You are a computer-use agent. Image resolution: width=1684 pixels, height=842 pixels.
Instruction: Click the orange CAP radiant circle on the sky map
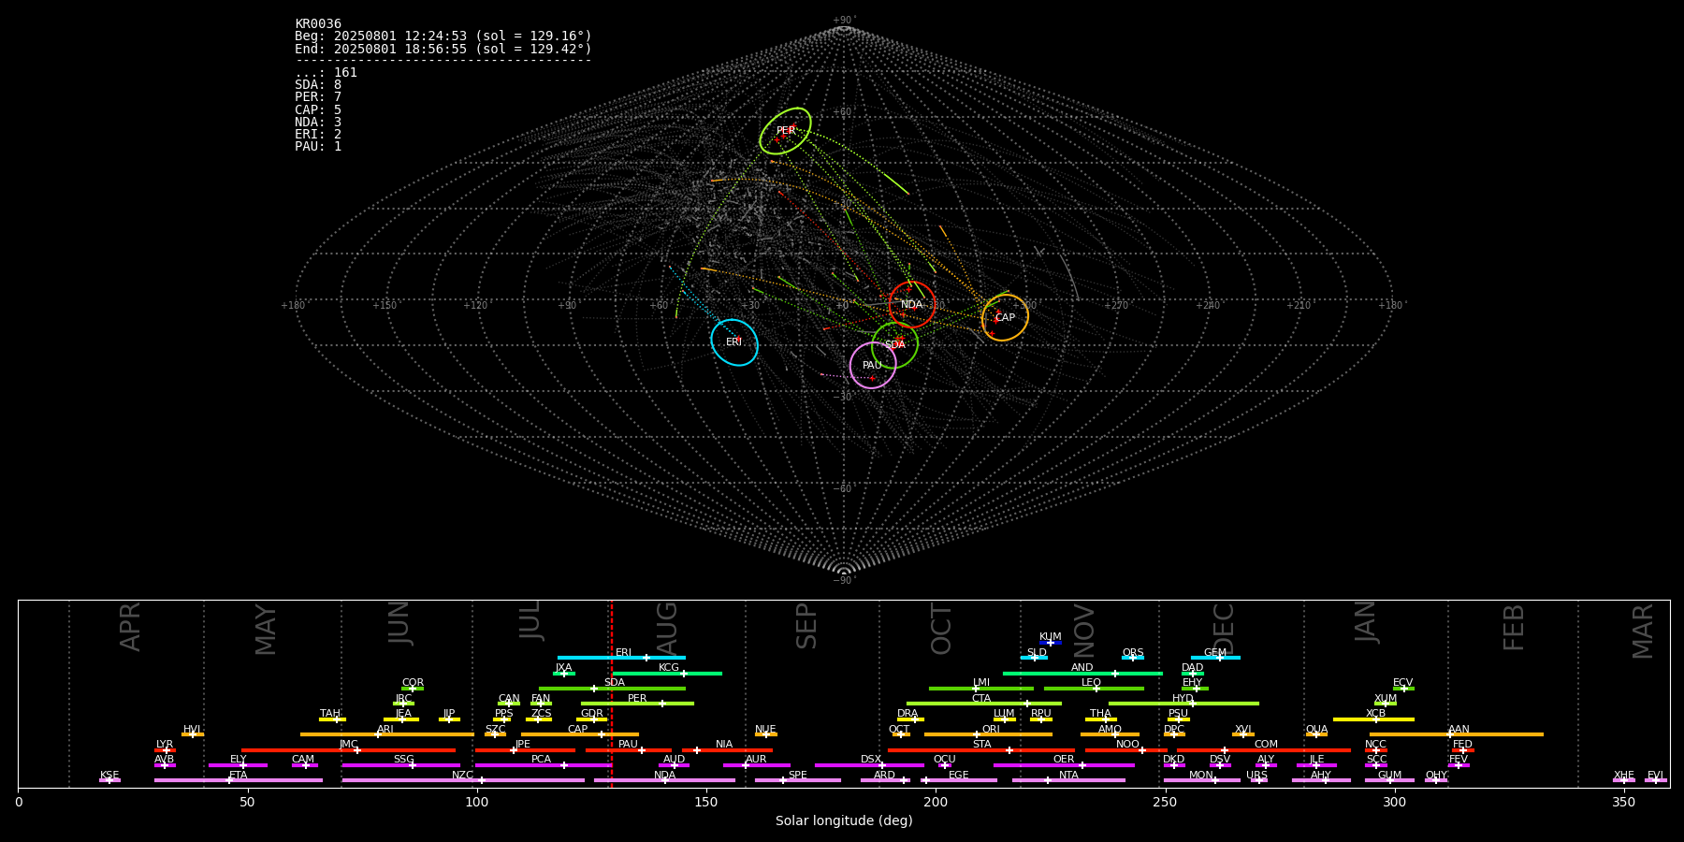coord(1005,318)
